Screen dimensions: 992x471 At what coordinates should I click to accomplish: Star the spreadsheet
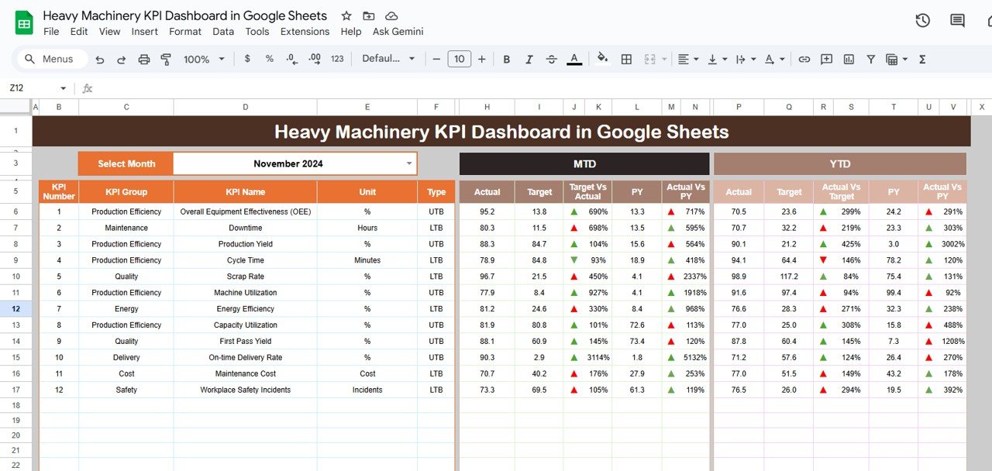pyautogui.click(x=346, y=15)
